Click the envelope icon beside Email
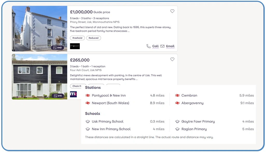Viewport: 266px width, 152px height. point(162,46)
